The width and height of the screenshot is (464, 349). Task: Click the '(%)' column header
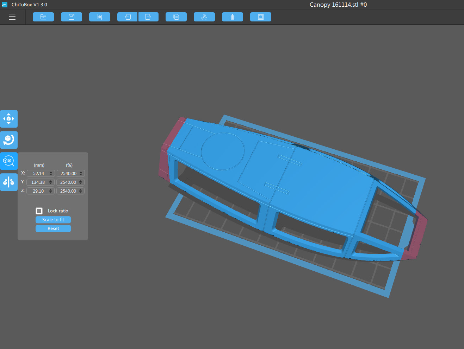click(x=69, y=165)
